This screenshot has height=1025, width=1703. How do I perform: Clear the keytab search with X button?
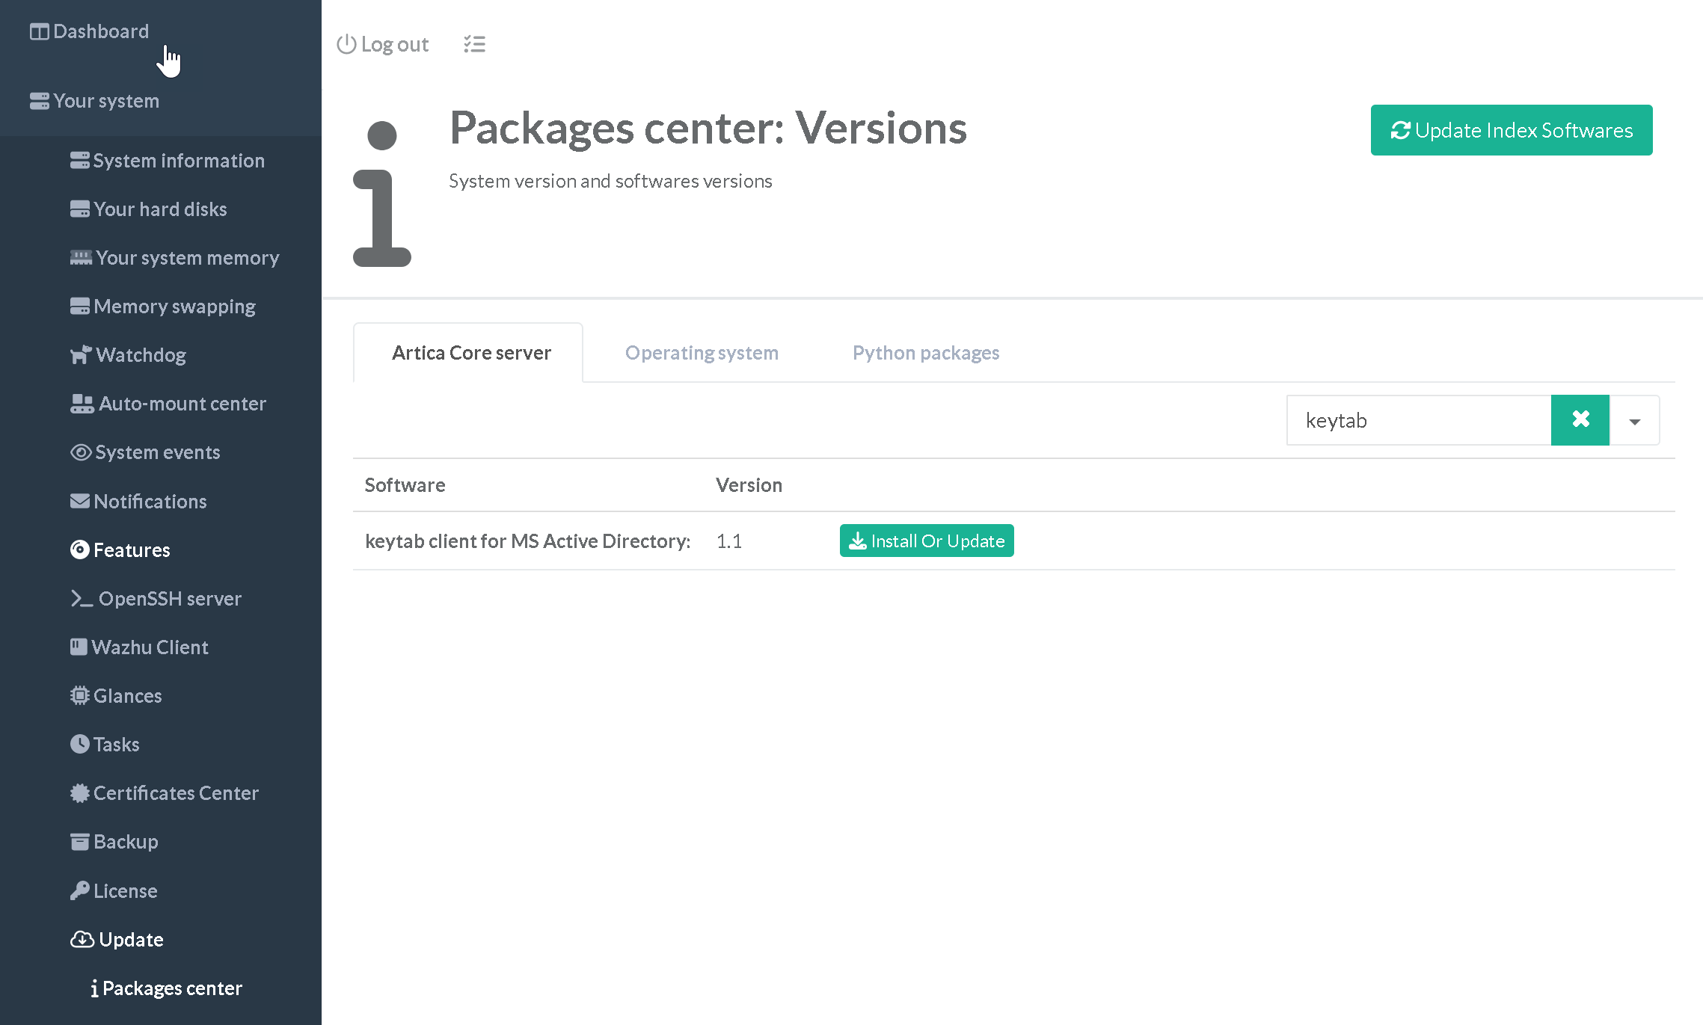1580,420
